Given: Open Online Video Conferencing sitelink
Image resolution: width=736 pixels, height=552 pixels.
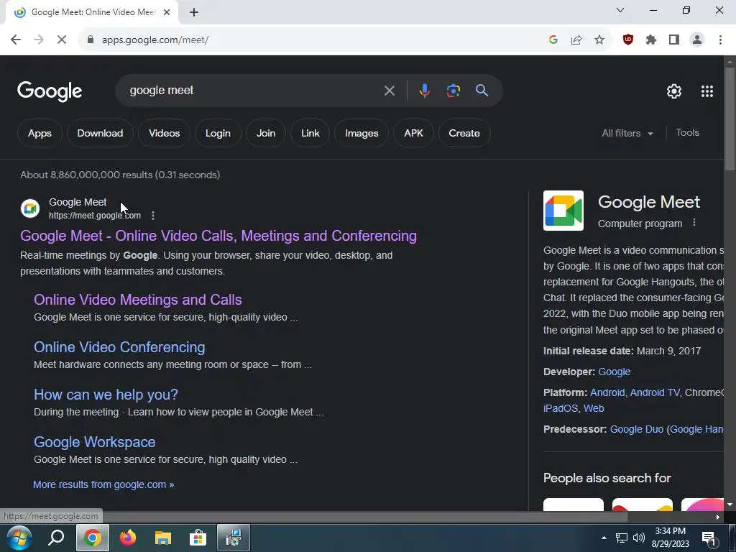Looking at the screenshot, I should tap(119, 347).
